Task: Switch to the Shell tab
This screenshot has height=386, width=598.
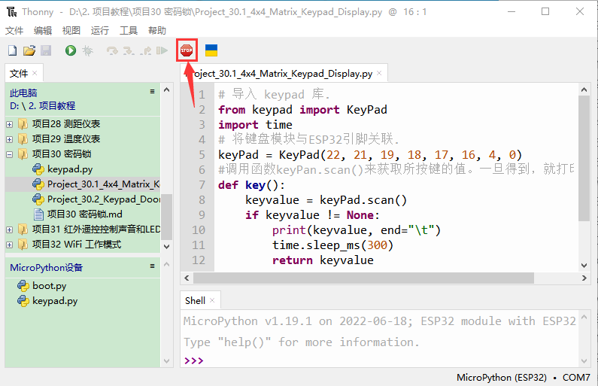Action: coord(195,300)
